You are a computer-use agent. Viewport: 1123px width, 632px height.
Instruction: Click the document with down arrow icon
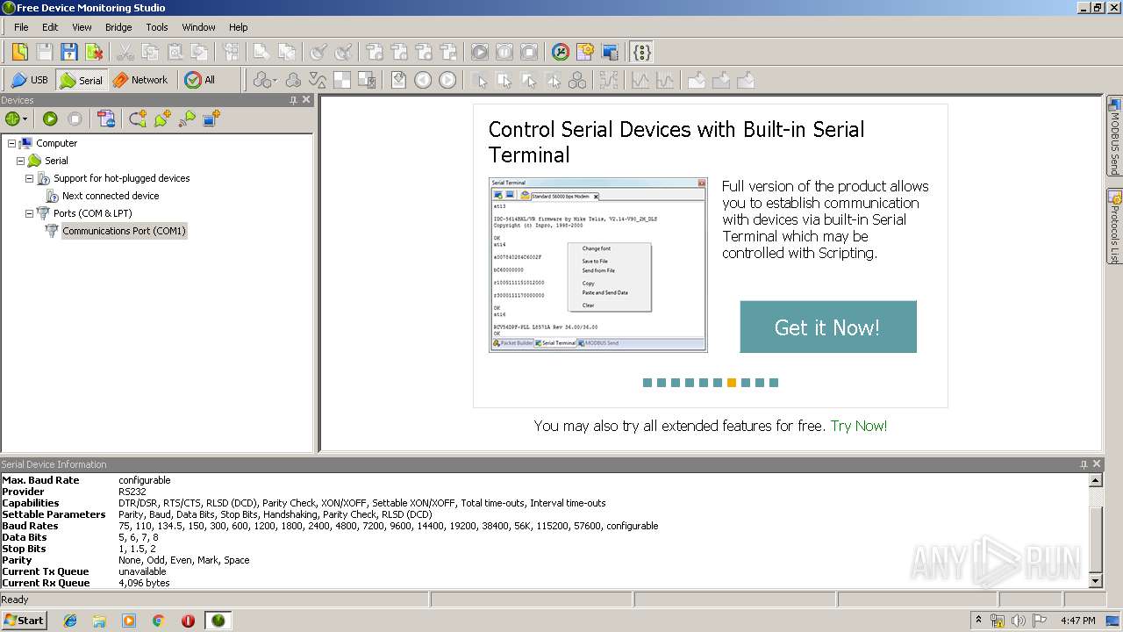point(398,80)
